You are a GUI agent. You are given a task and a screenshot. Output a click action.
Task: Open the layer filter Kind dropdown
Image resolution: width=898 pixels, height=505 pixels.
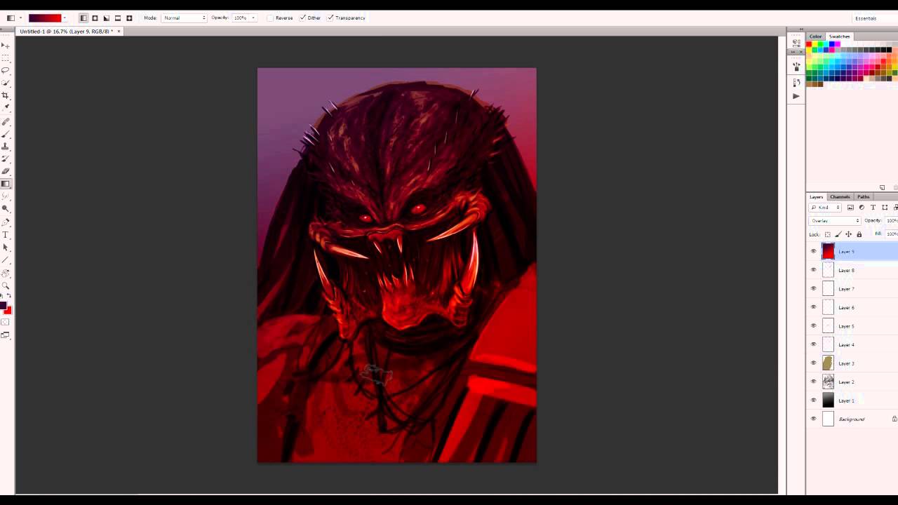(825, 208)
